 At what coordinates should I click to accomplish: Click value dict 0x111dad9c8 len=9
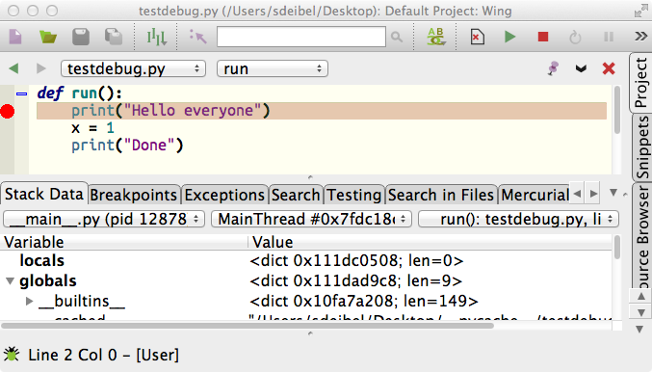(356, 281)
